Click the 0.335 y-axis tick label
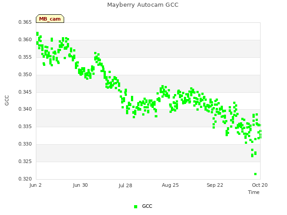287x215 pixels. [x=25, y=126]
